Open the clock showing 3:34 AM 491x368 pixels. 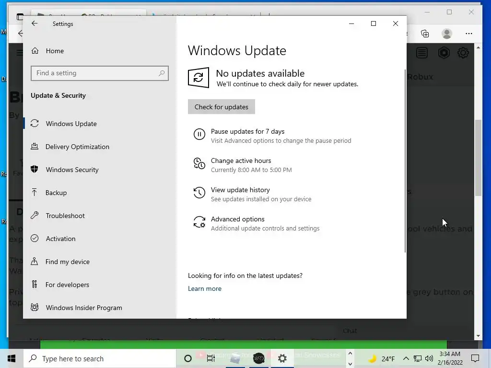(x=450, y=358)
